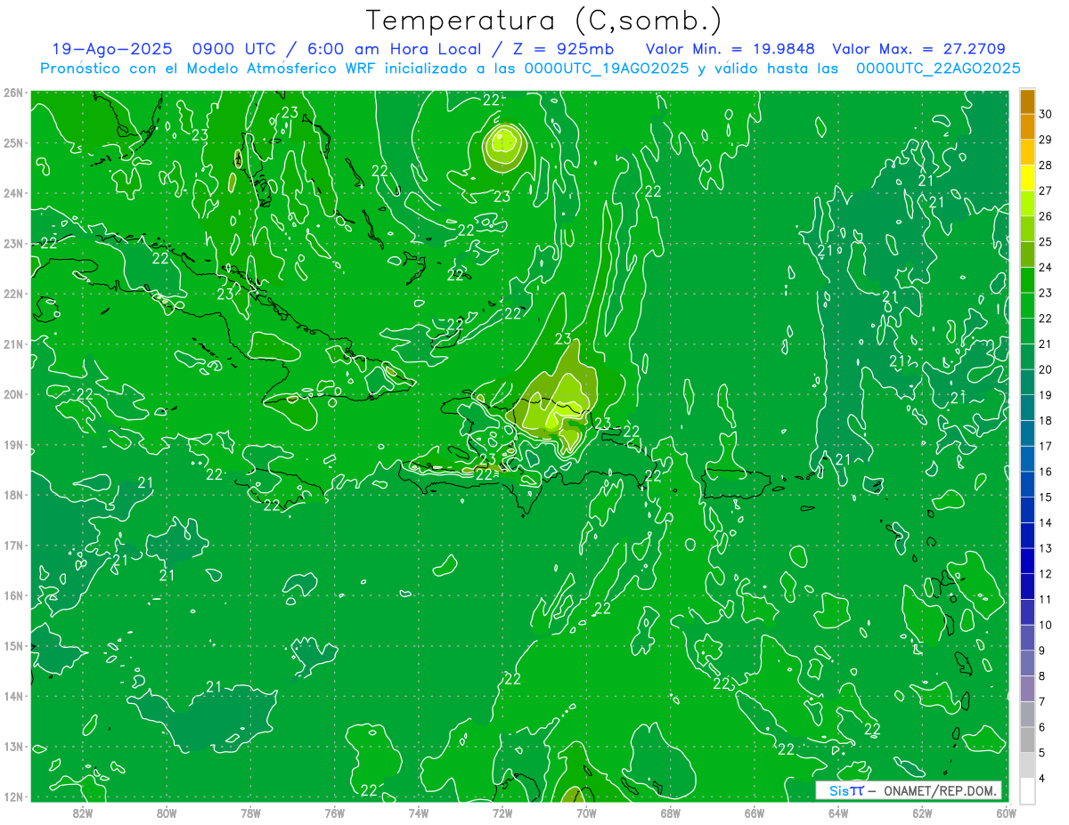This screenshot has height=825, width=1069.
Task: Click the "13N" latitude axis label
Action: [13, 747]
